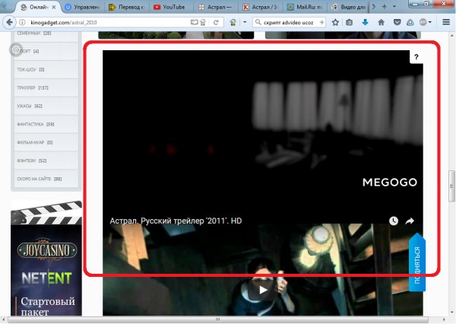Click the horizontal scrollbar thumb
Image resolution: width=456 pixels, height=324 pixels.
[x=218, y=319]
